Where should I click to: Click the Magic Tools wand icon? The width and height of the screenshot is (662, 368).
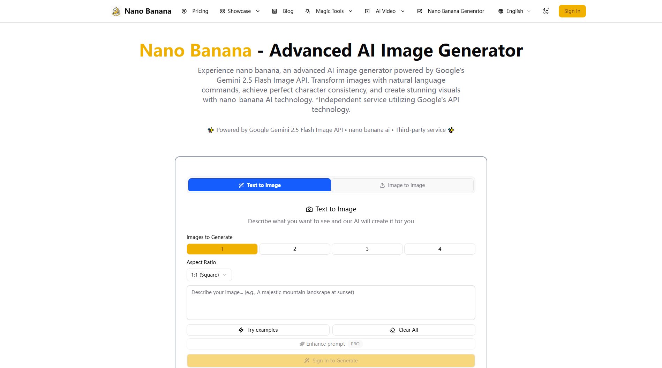point(308,11)
